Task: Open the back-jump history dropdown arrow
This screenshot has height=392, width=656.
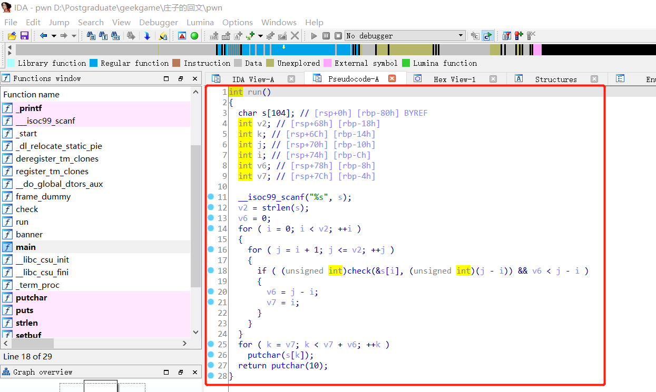Action: 54,36
